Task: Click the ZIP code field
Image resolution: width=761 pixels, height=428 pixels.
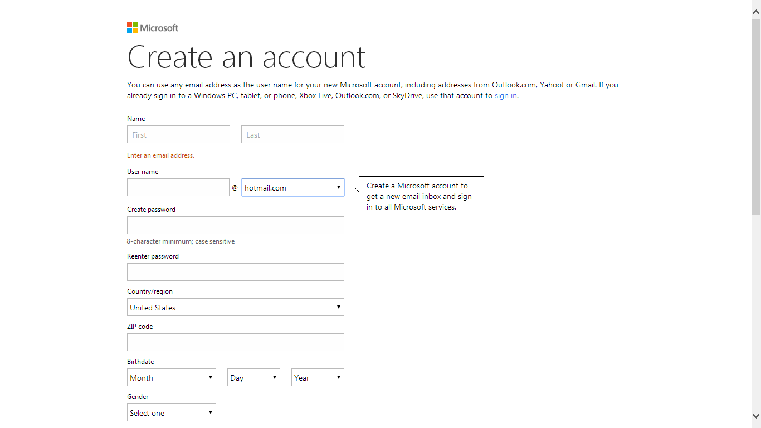Action: click(236, 342)
